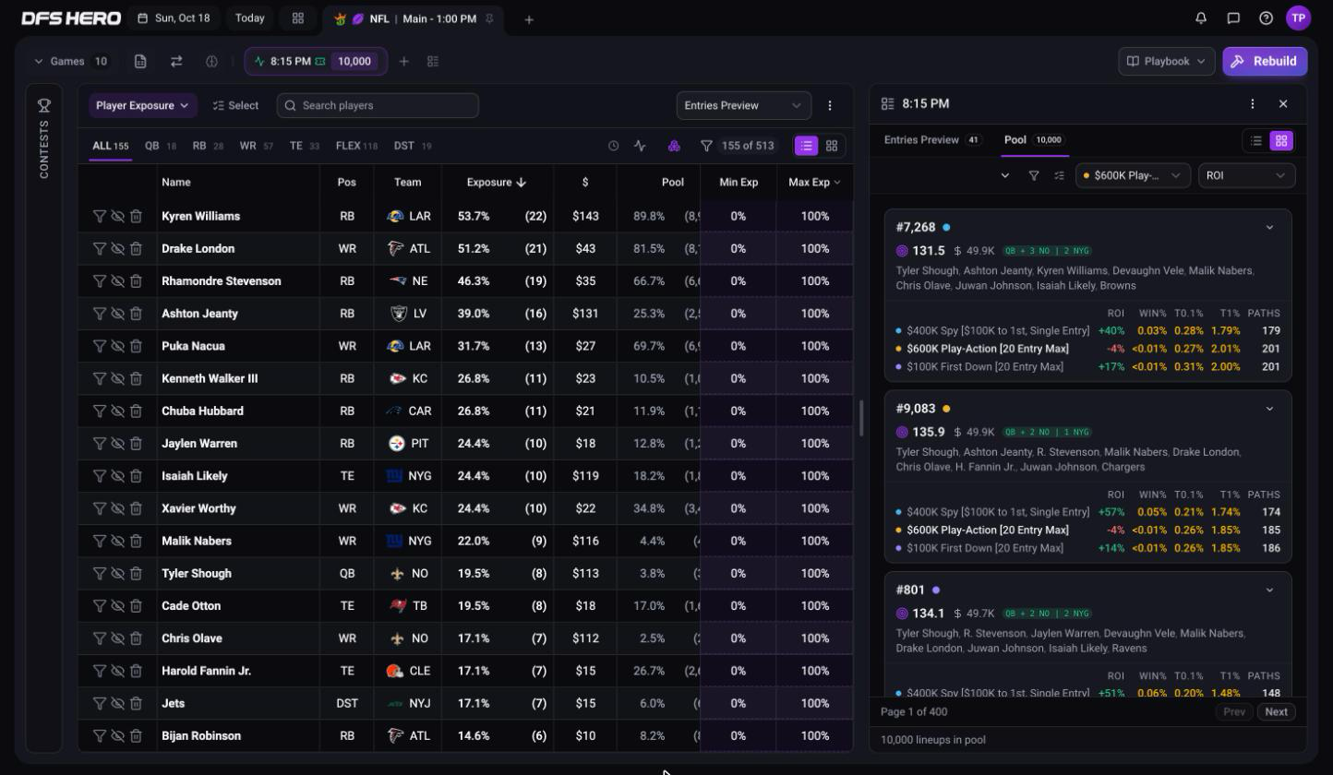Delete Kyren Williams using trash icon
Screen dimensions: 1333x775
(x=136, y=216)
